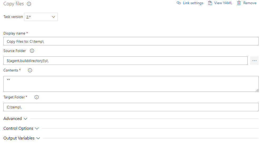Click the clipboard icon beside View YAML
The image size is (265, 154).
click(210, 3)
